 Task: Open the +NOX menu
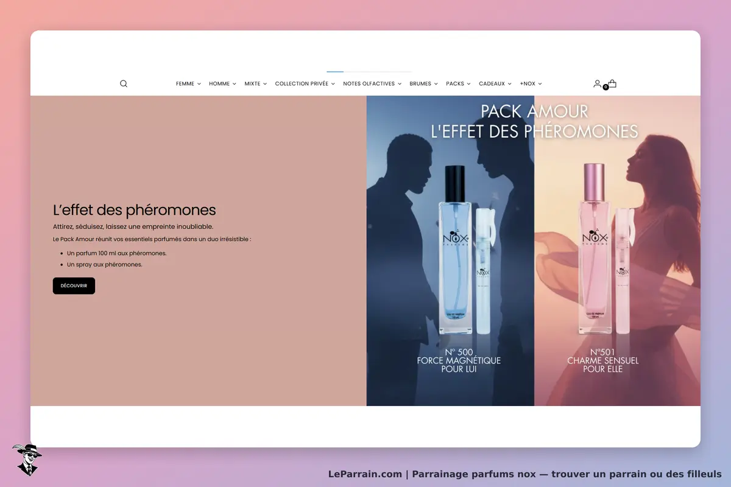point(531,84)
